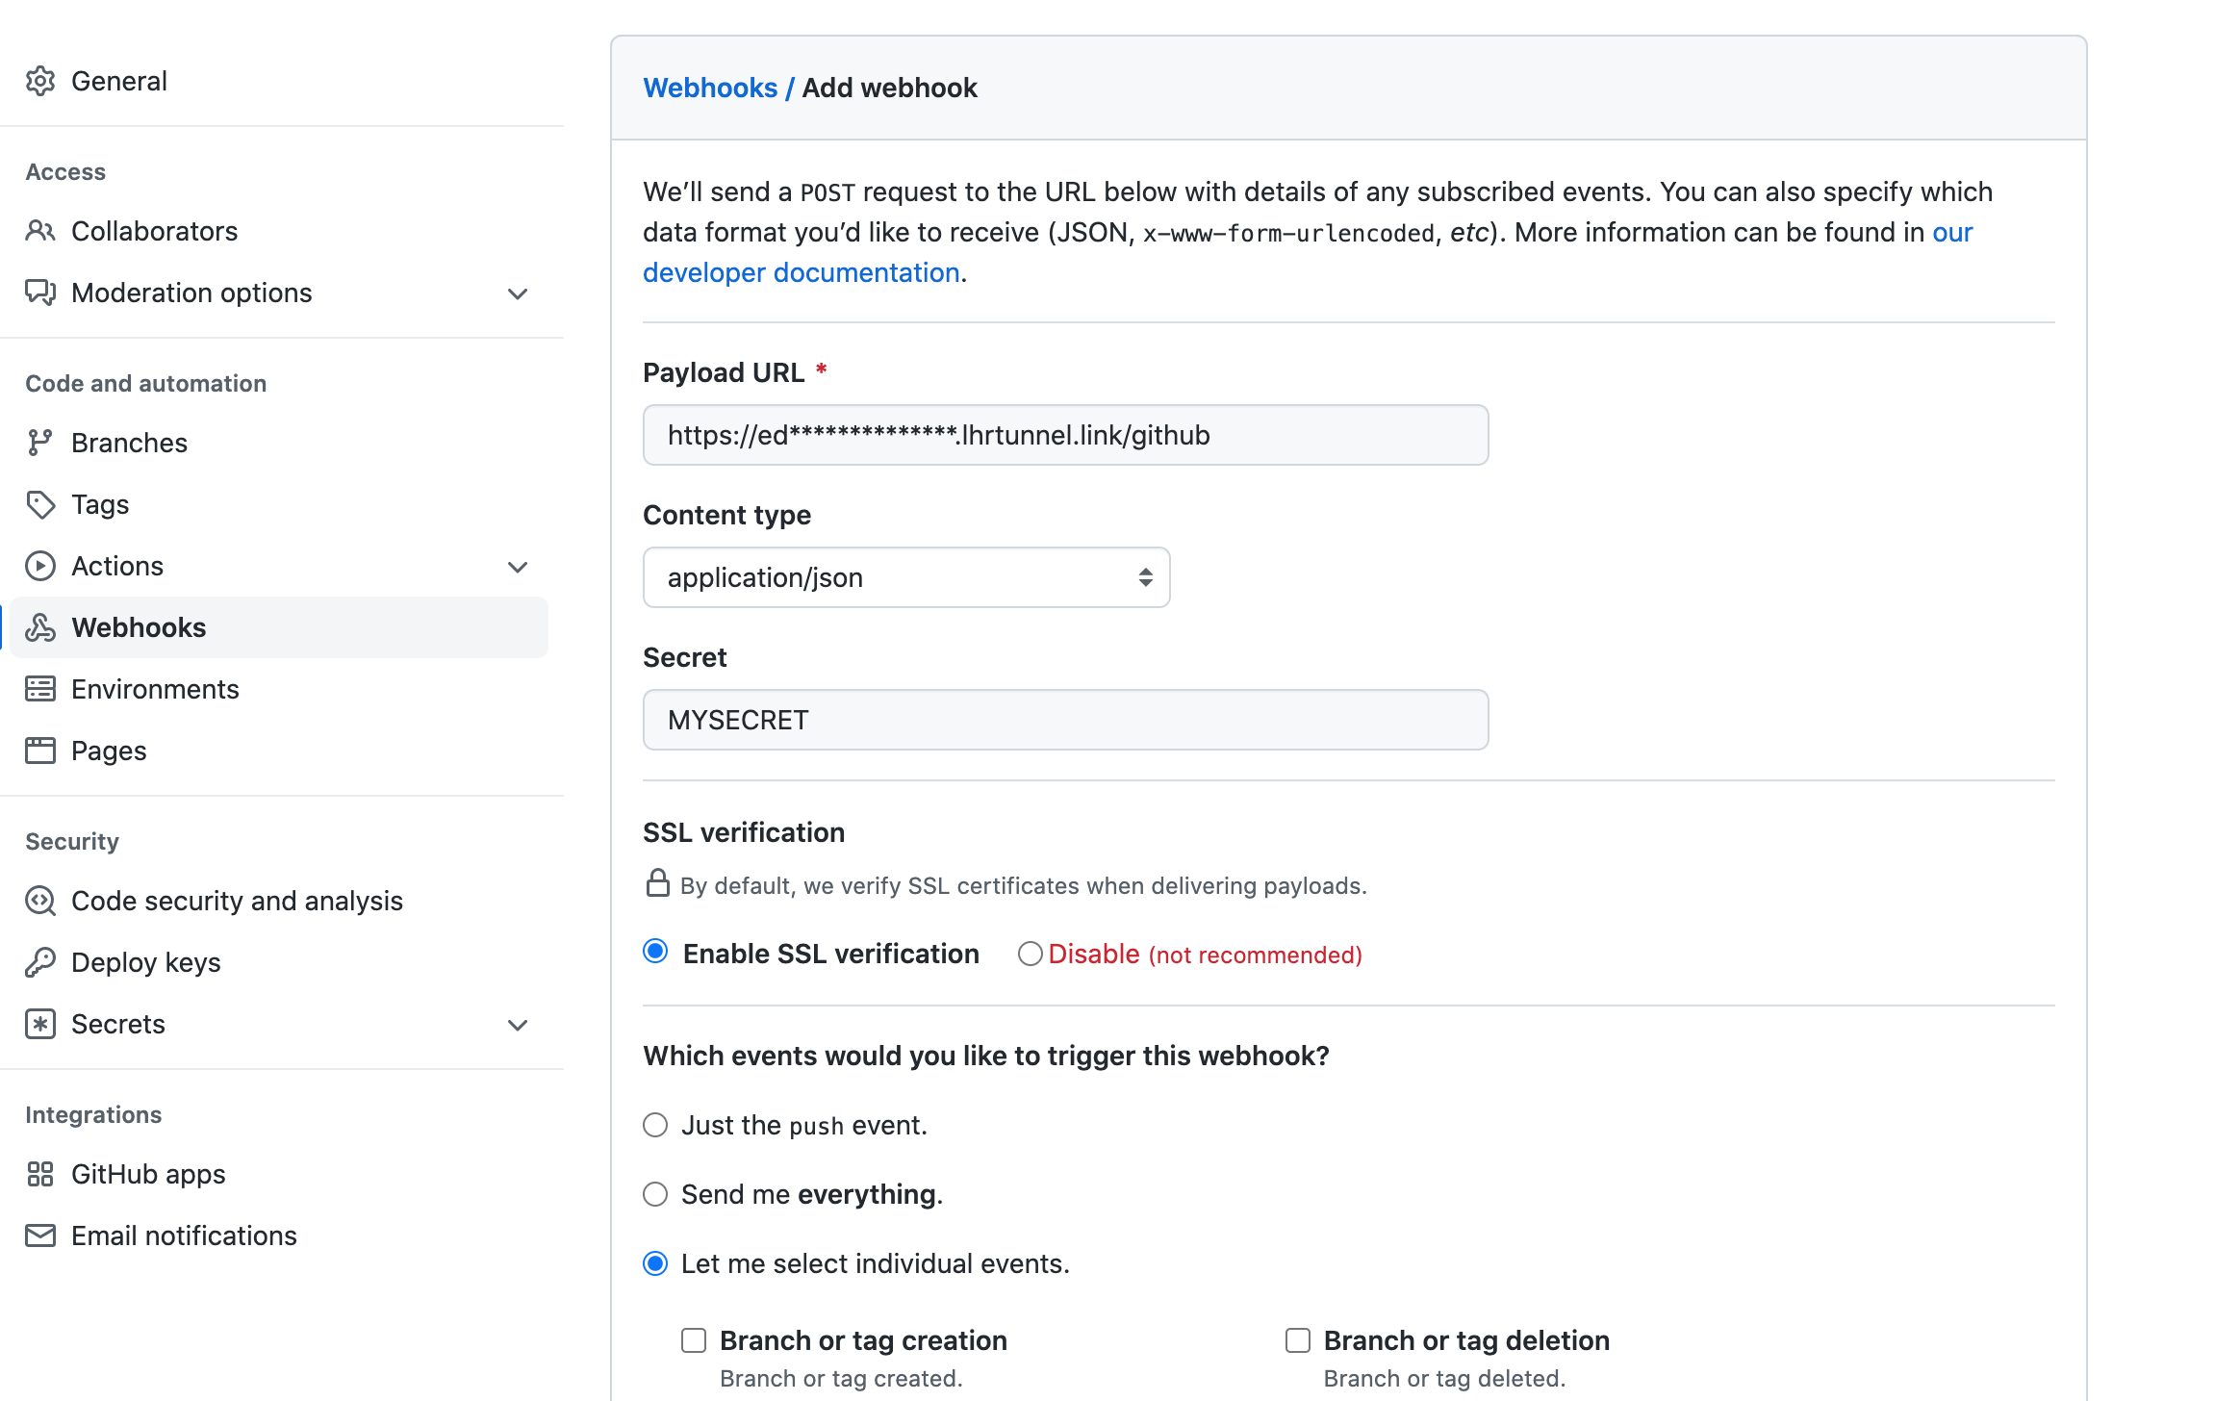
Task: Click the Tags icon
Action: [41, 504]
